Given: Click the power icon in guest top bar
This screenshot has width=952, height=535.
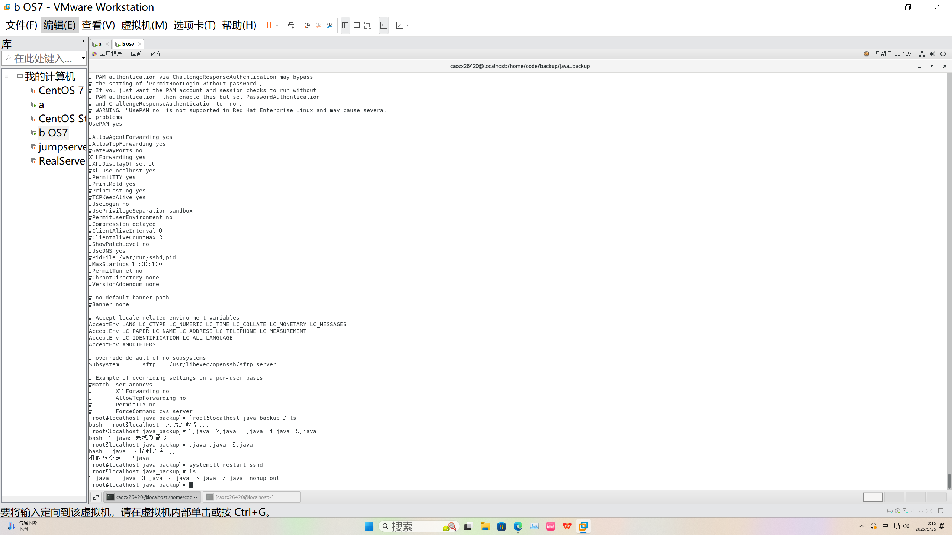Looking at the screenshot, I should (x=943, y=54).
